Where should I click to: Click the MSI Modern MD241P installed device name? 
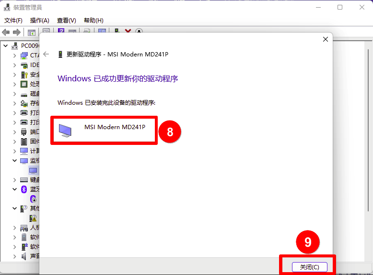(115, 127)
